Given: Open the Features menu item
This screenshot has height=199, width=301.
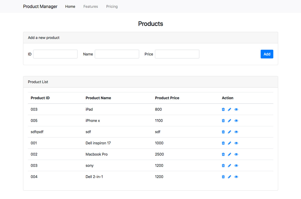Looking at the screenshot, I should point(91,6).
